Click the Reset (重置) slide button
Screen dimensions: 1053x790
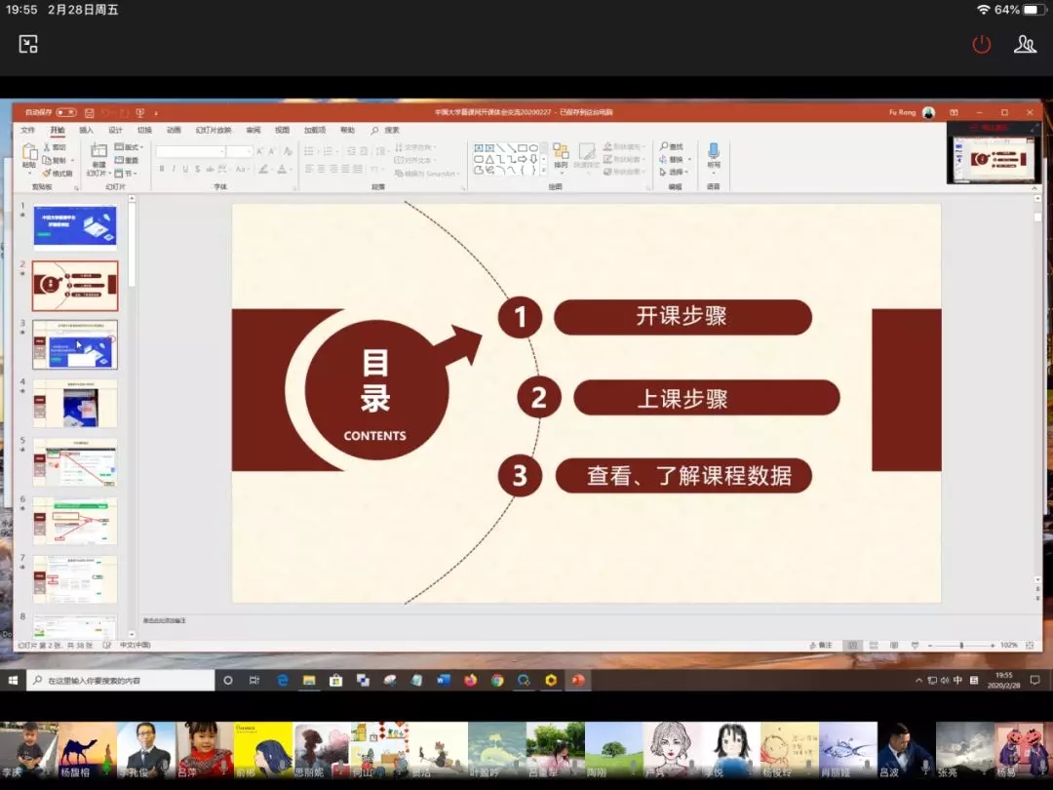(129, 160)
